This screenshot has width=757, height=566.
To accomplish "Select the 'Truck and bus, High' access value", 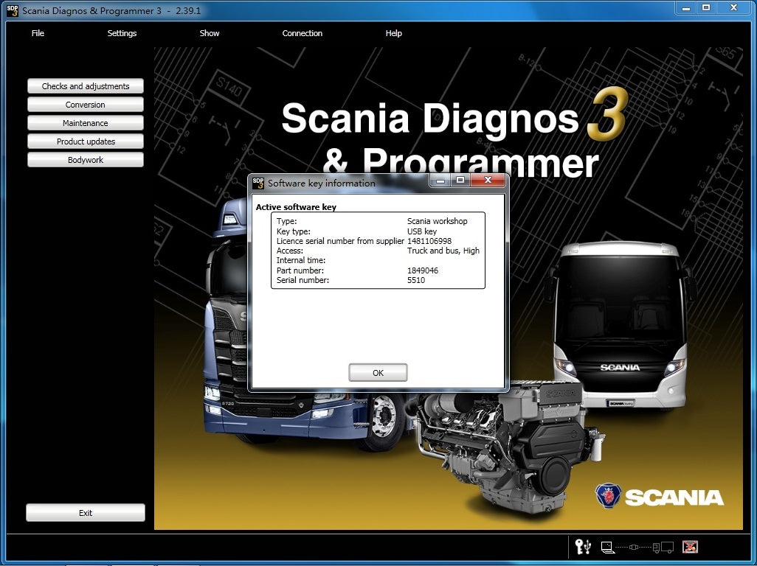I will [x=443, y=251].
